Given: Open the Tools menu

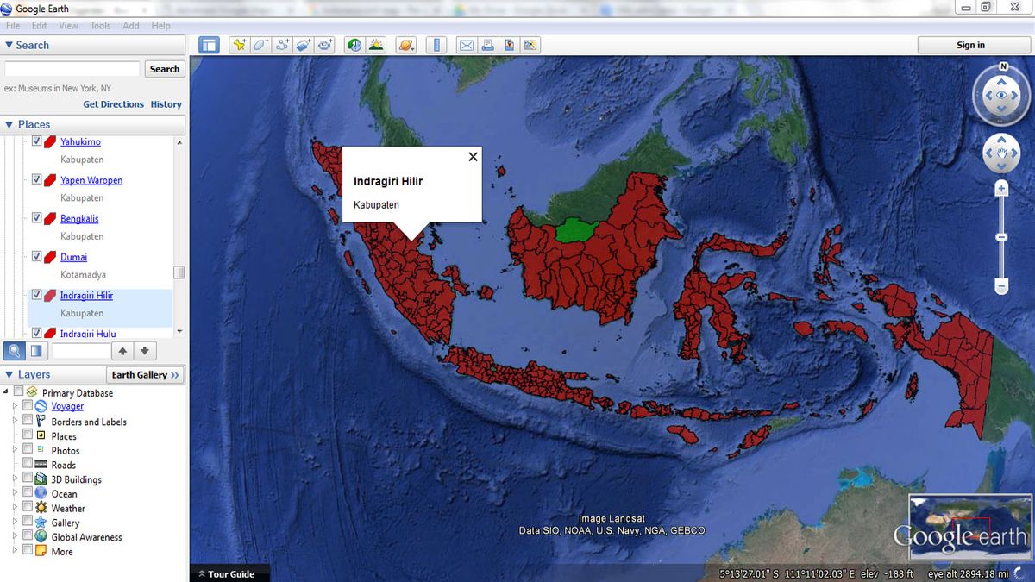Looking at the screenshot, I should pyautogui.click(x=100, y=26).
